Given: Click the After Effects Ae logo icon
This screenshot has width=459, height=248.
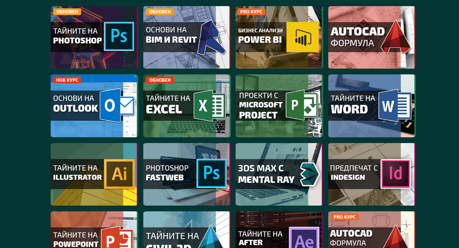Looking at the screenshot, I should click(x=304, y=238).
